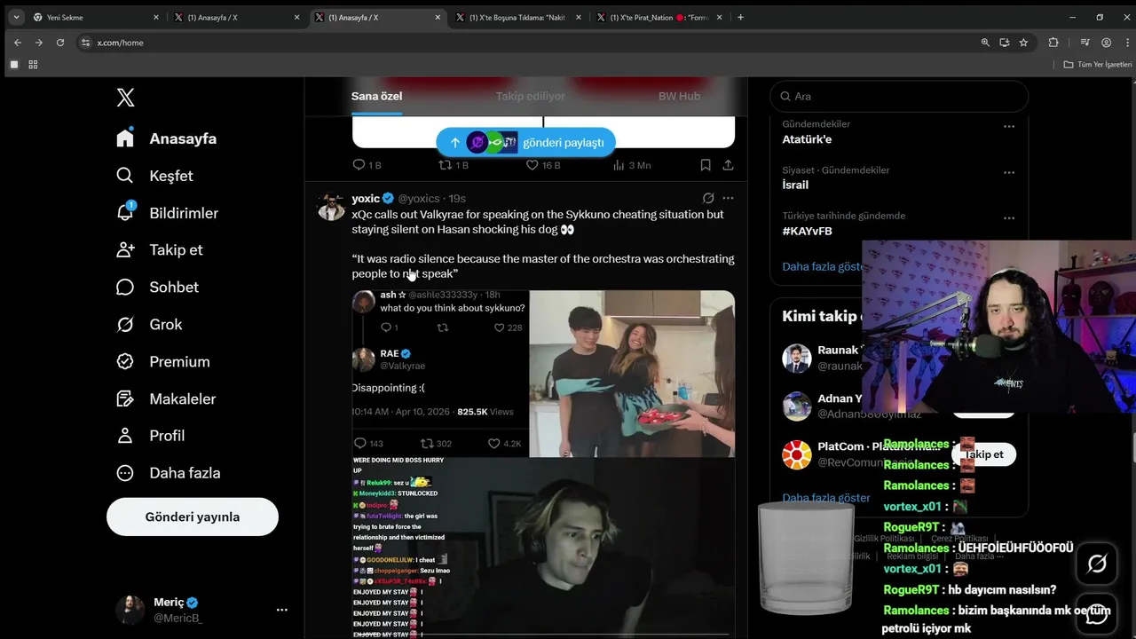
Task: Open the Valkyrae Sykkuno photo in post
Action: pyautogui.click(x=632, y=374)
